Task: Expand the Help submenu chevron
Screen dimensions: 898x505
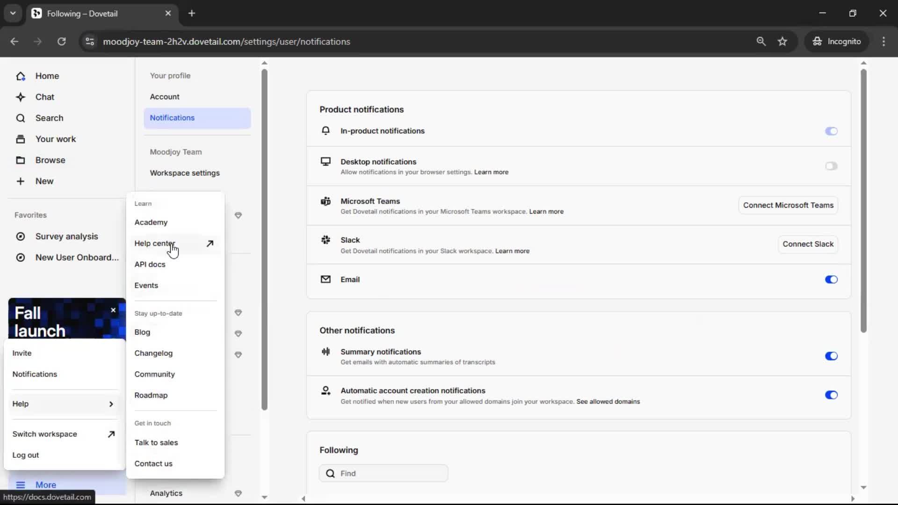Action: coord(111,404)
